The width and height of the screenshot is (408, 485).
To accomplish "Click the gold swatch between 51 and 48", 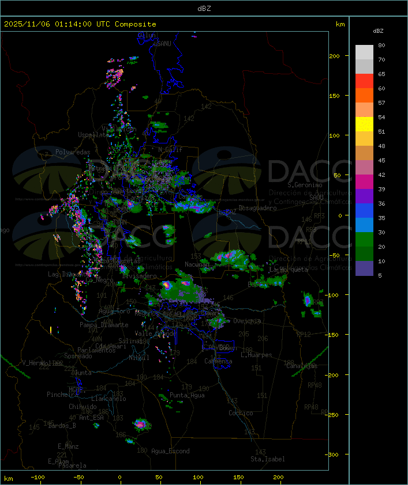I will pos(364,139).
